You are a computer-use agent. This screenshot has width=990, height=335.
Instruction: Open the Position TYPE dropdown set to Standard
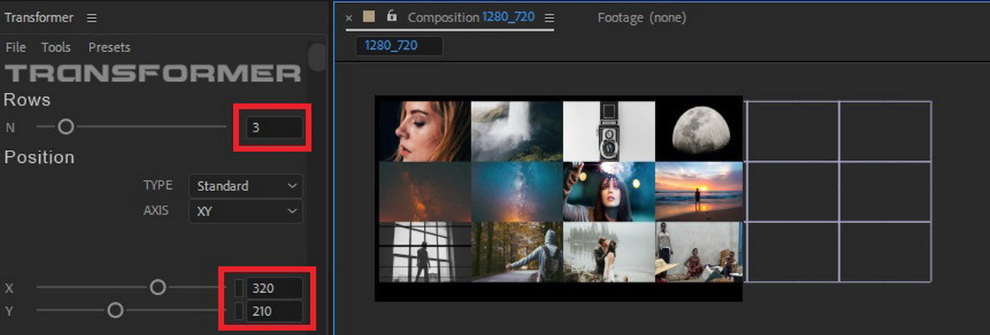[x=245, y=186]
